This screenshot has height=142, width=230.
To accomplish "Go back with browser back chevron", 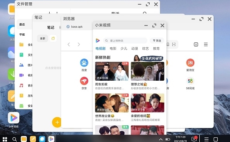I will [x=69, y=45].
